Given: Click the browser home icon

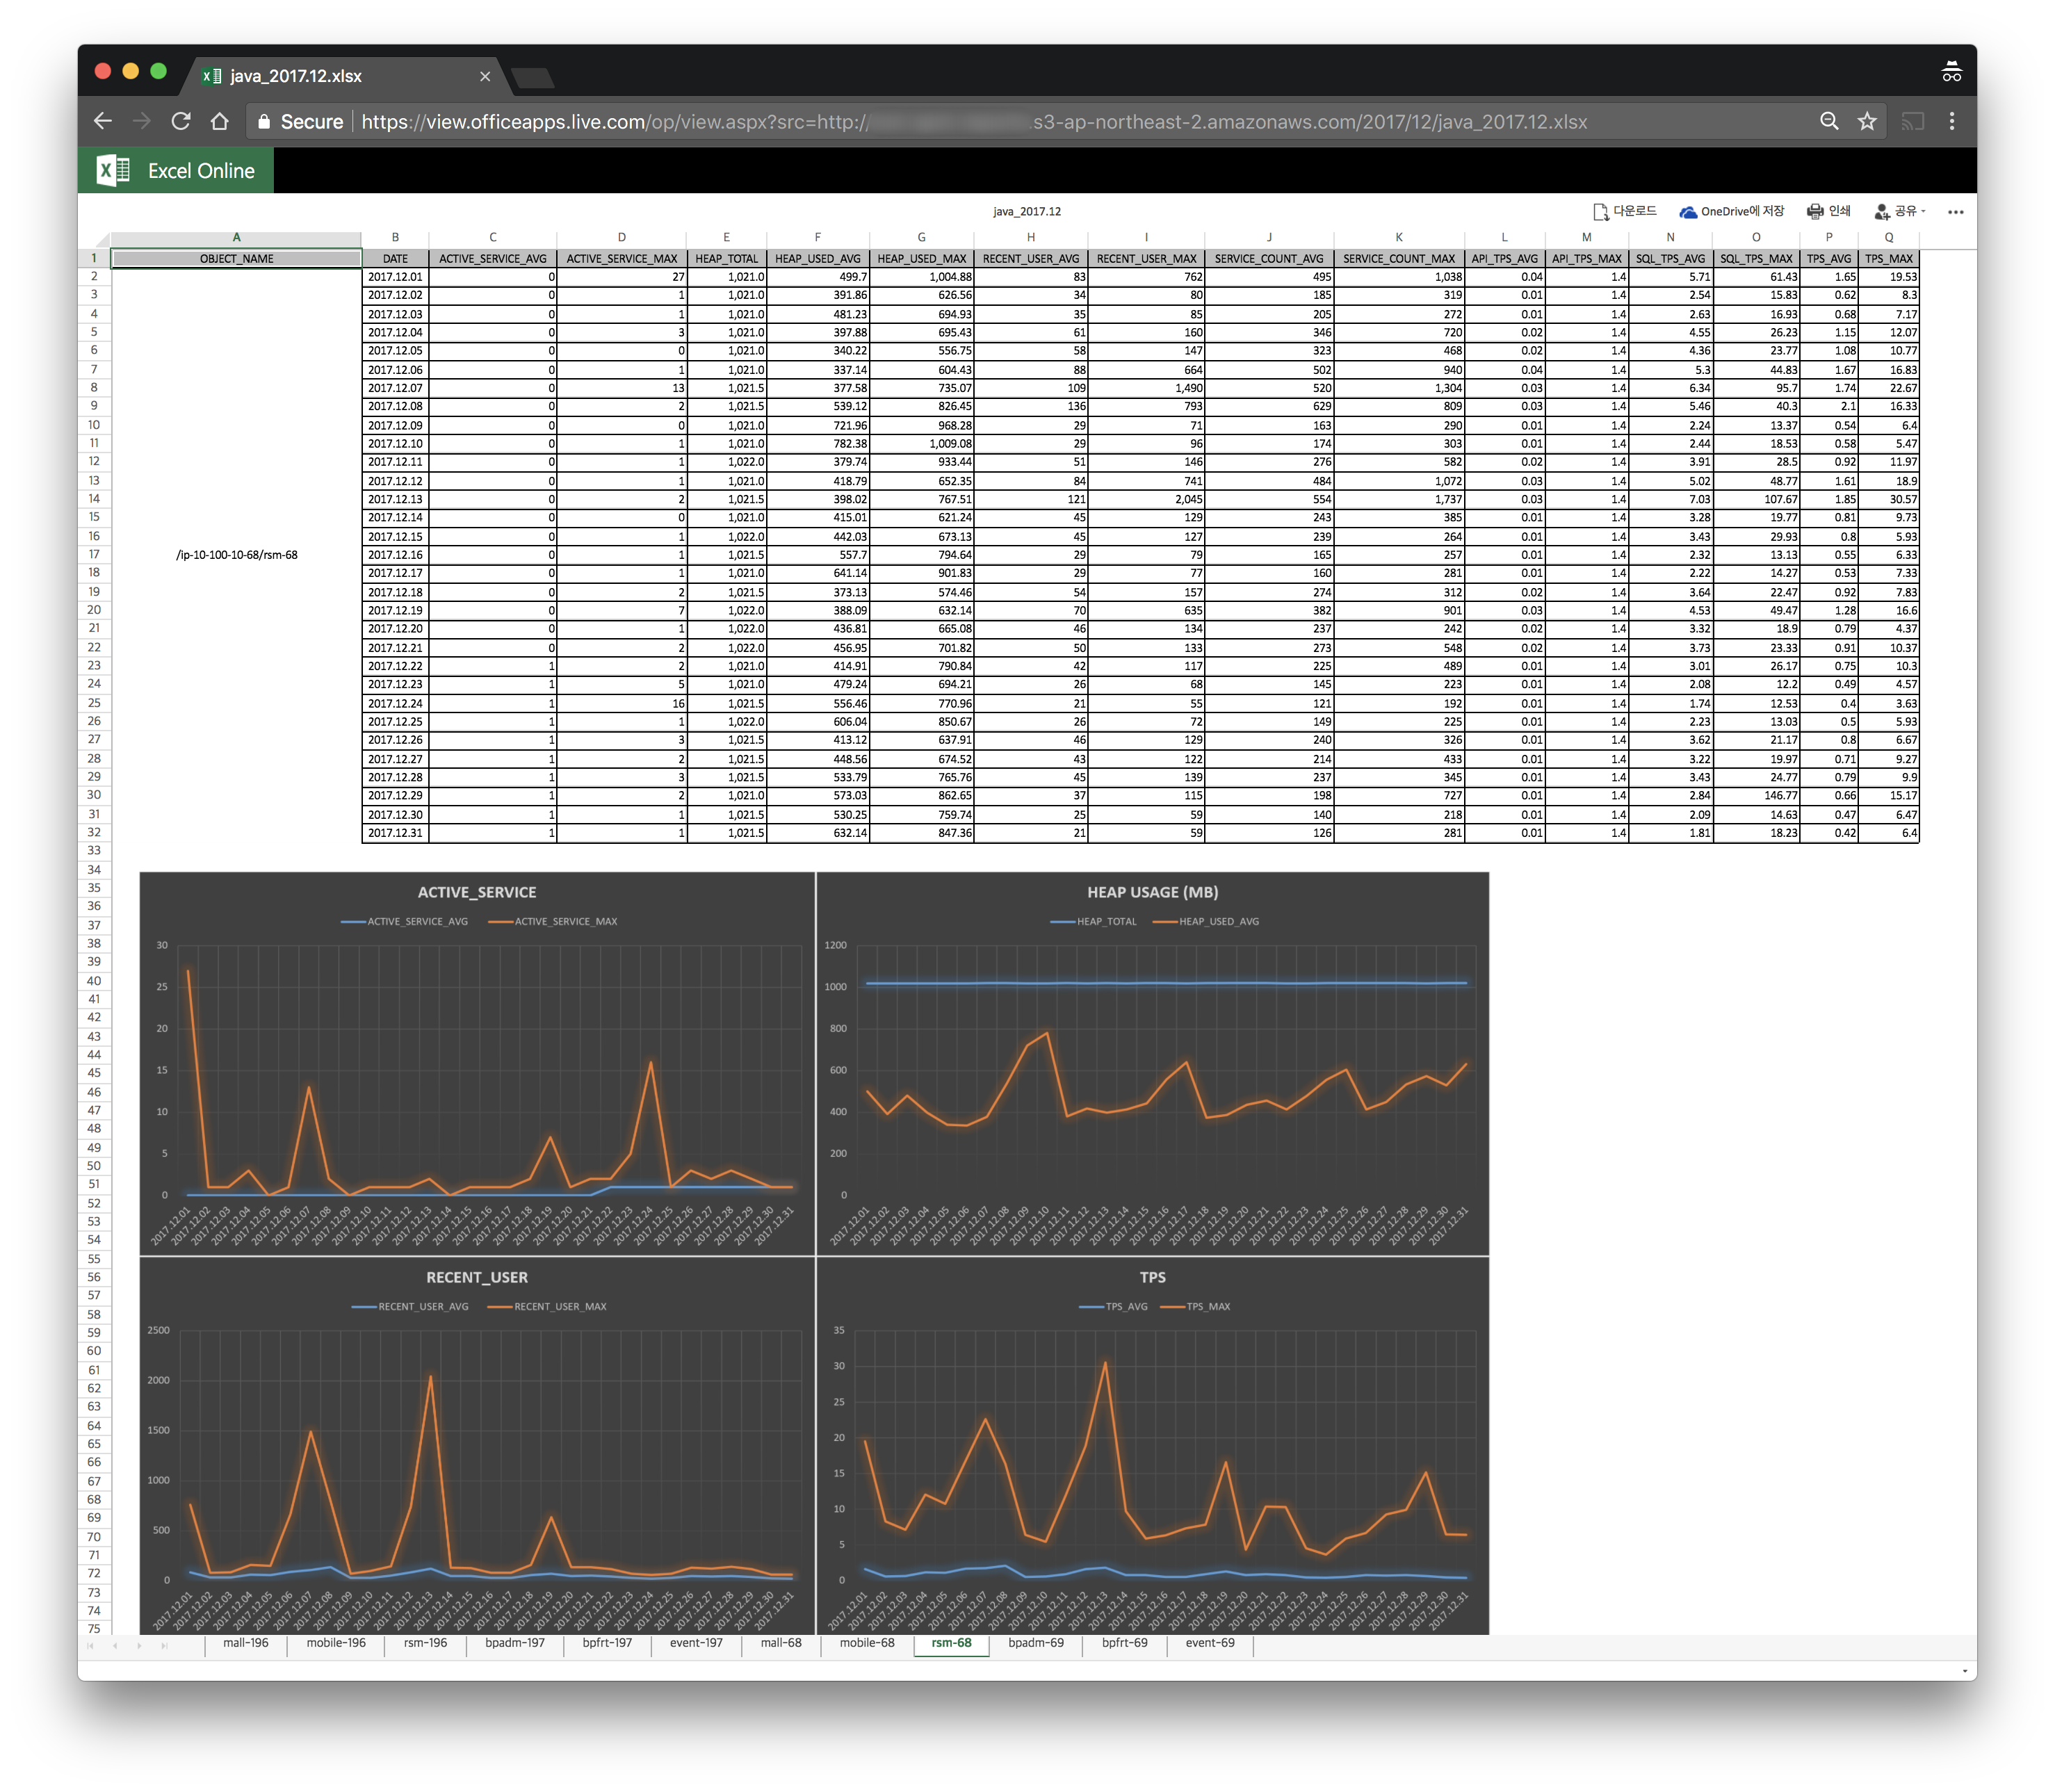Looking at the screenshot, I should click(x=220, y=122).
